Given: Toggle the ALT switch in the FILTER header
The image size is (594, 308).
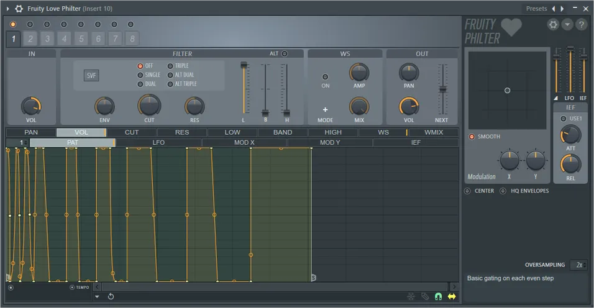Looking at the screenshot, I should 285,54.
